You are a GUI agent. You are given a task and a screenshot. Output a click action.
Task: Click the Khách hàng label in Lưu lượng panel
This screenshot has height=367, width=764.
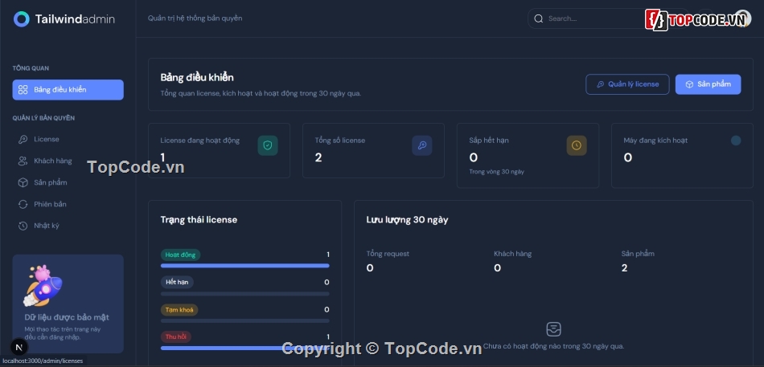click(x=512, y=254)
